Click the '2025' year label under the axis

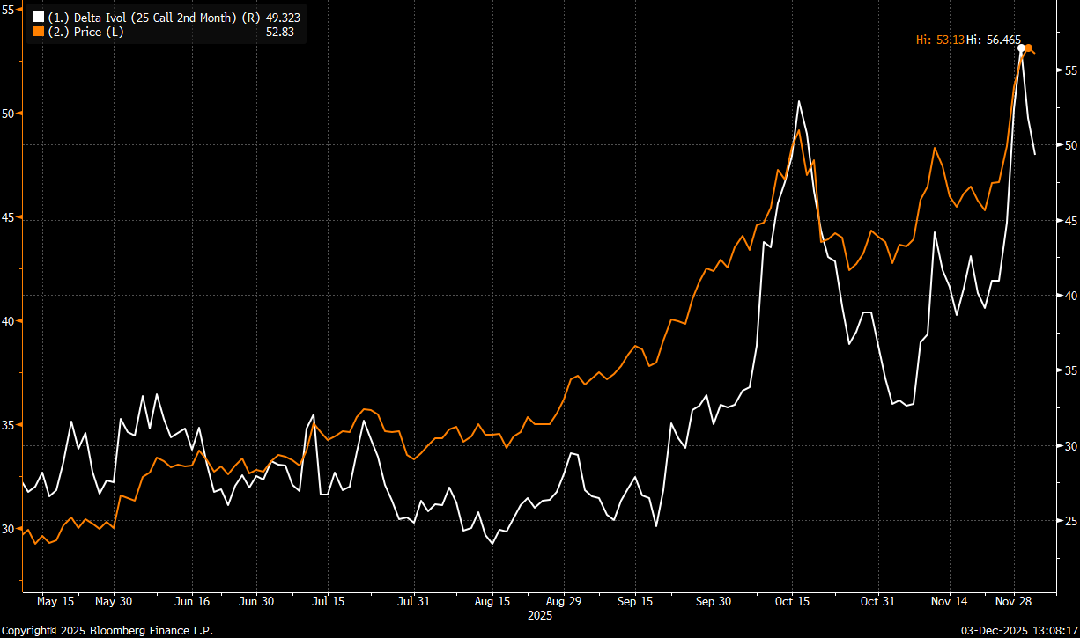pyautogui.click(x=540, y=615)
